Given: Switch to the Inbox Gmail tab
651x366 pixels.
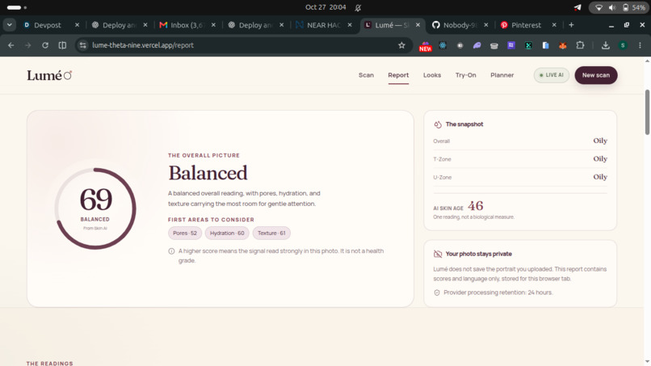Looking at the screenshot, I should (x=187, y=25).
